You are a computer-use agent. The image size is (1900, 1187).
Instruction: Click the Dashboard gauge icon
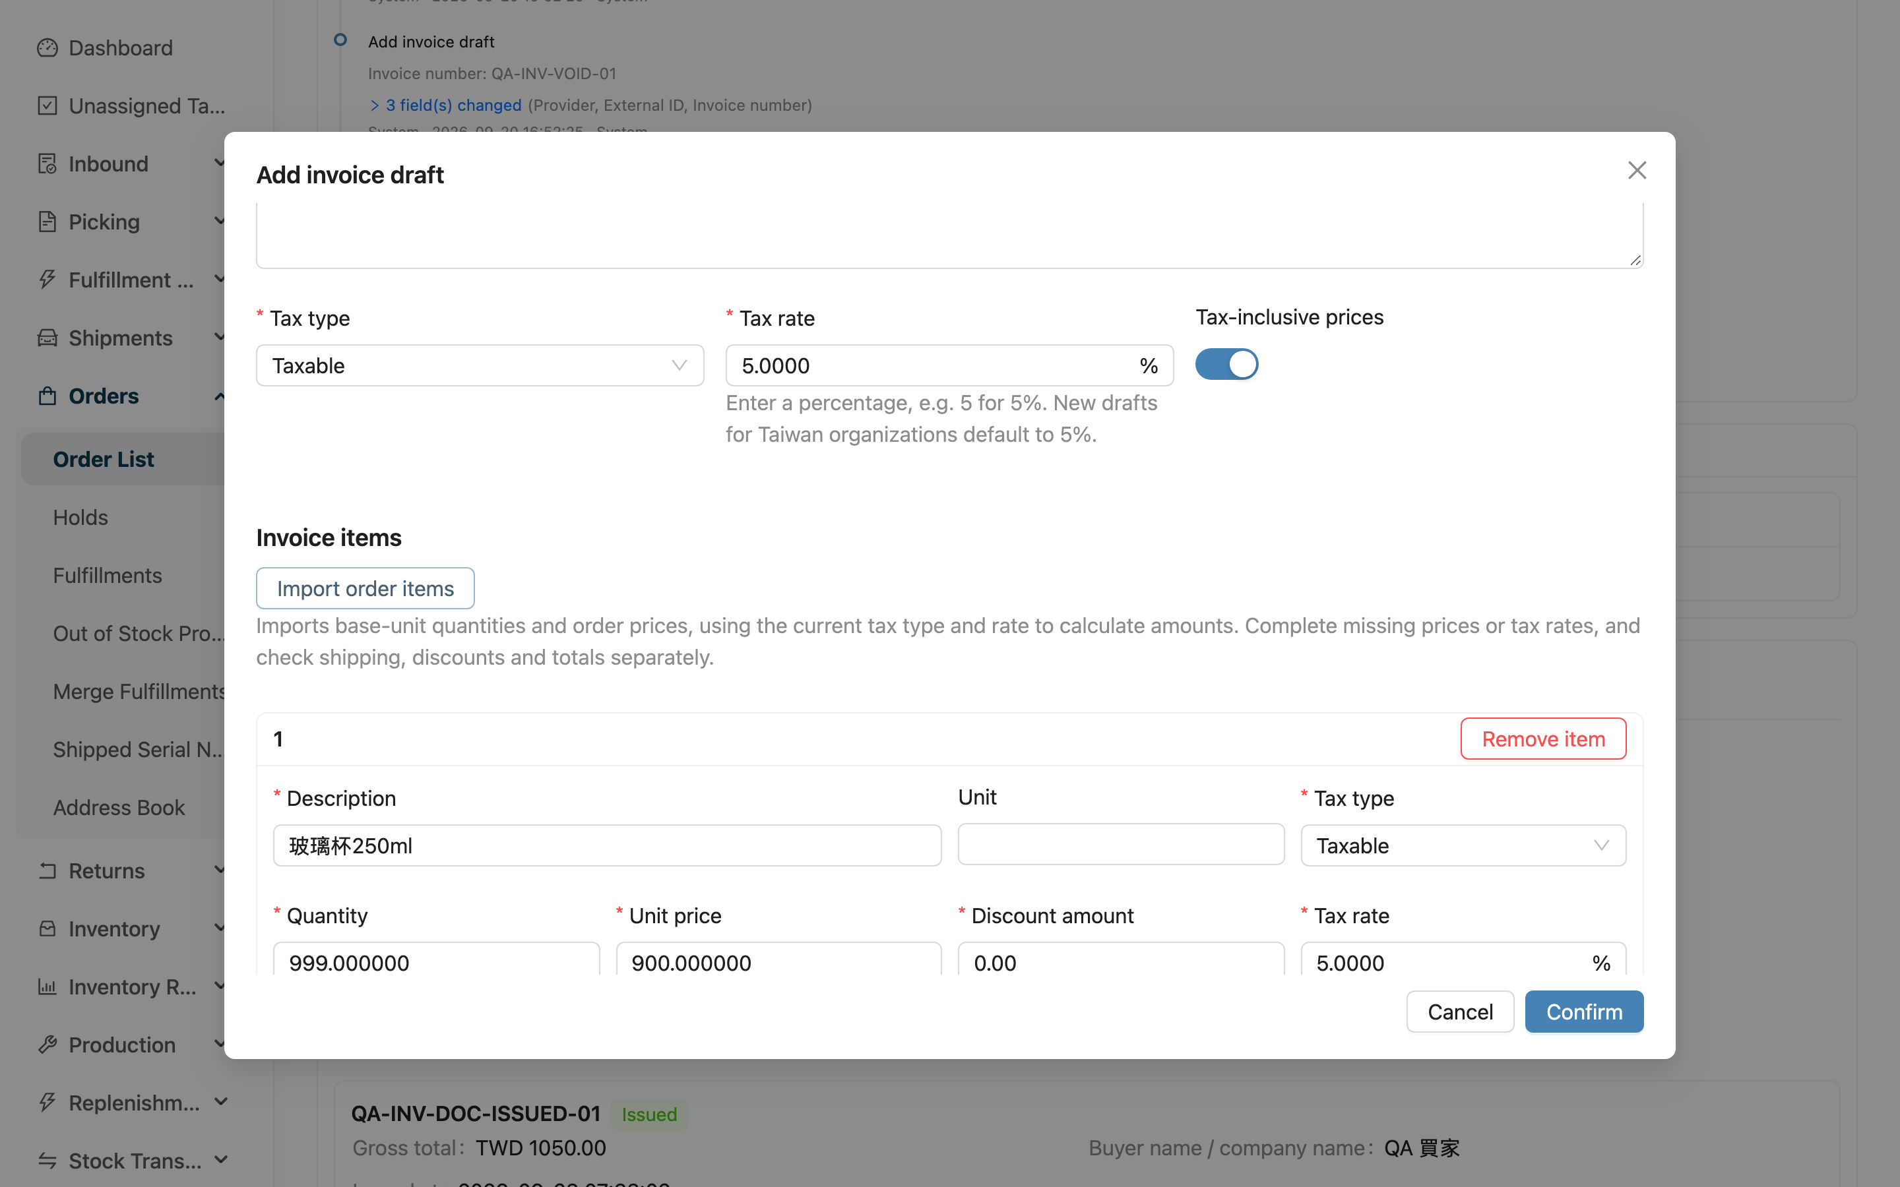coord(47,48)
